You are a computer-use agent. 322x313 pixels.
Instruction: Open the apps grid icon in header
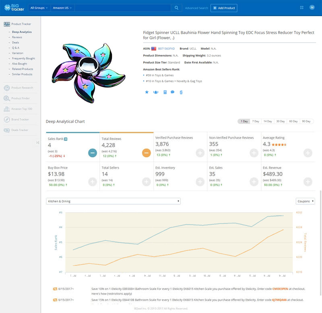point(302,8)
